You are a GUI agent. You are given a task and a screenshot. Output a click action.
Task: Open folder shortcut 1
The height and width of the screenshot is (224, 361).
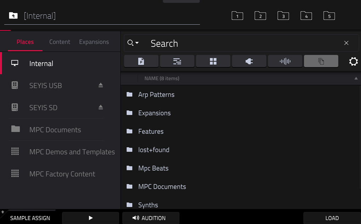[x=237, y=16]
